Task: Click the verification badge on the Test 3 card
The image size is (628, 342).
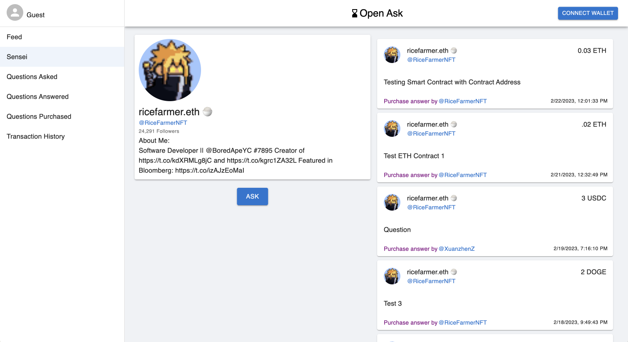Action: (454, 272)
